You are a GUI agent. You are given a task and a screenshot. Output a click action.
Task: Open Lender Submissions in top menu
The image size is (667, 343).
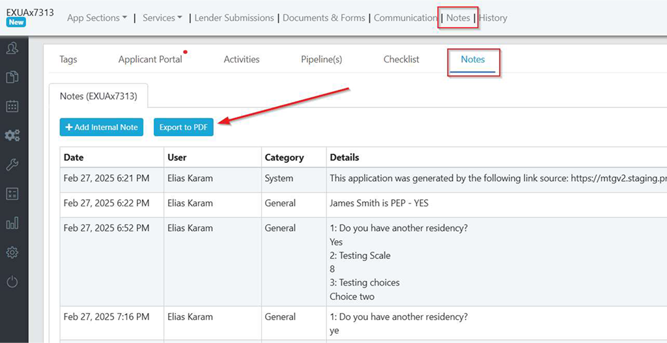pyautogui.click(x=234, y=18)
